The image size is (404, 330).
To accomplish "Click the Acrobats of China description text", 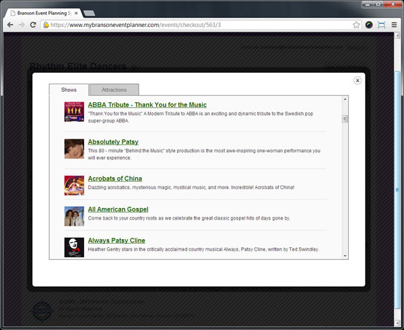I will (191, 187).
